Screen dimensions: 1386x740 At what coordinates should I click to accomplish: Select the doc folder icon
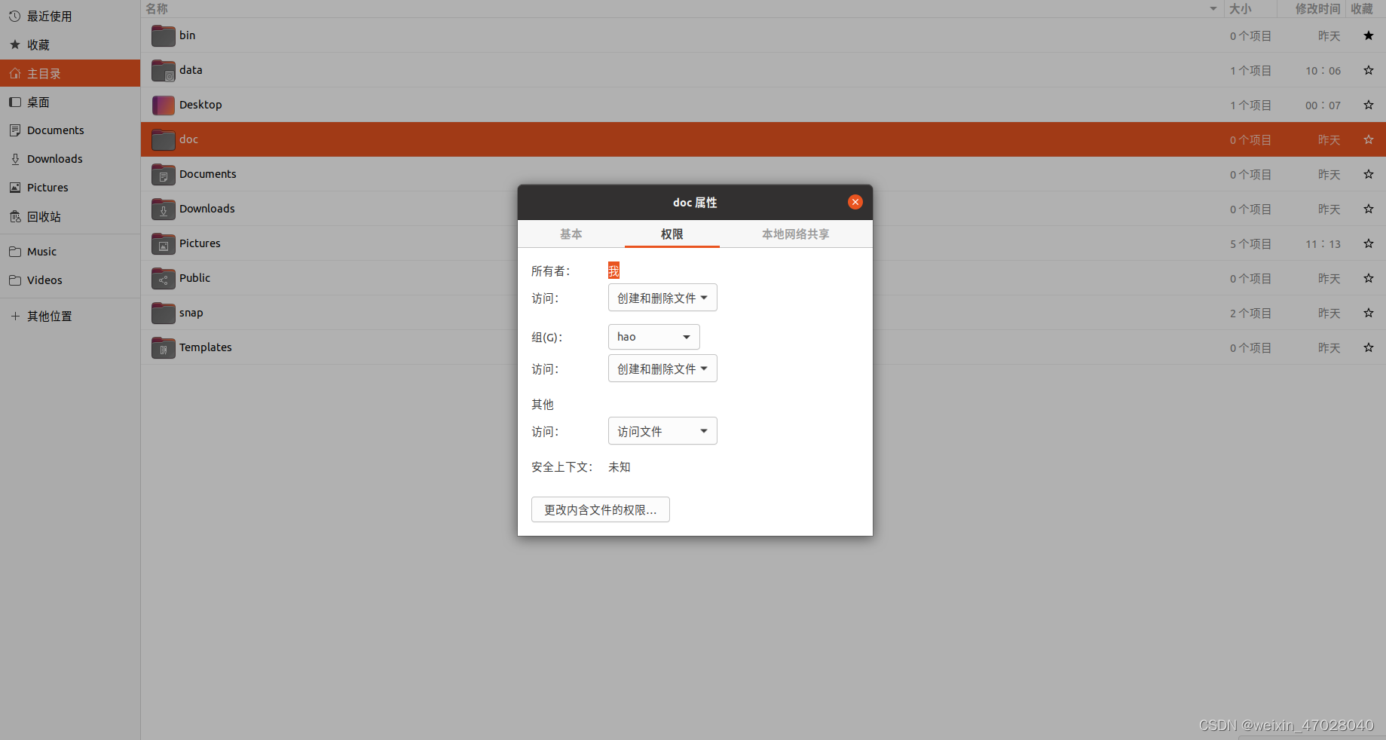pos(163,139)
